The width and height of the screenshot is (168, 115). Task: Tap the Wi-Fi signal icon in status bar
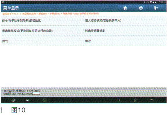[151, 2]
